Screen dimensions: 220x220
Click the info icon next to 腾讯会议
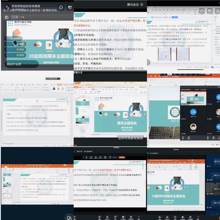click(x=142, y=4)
